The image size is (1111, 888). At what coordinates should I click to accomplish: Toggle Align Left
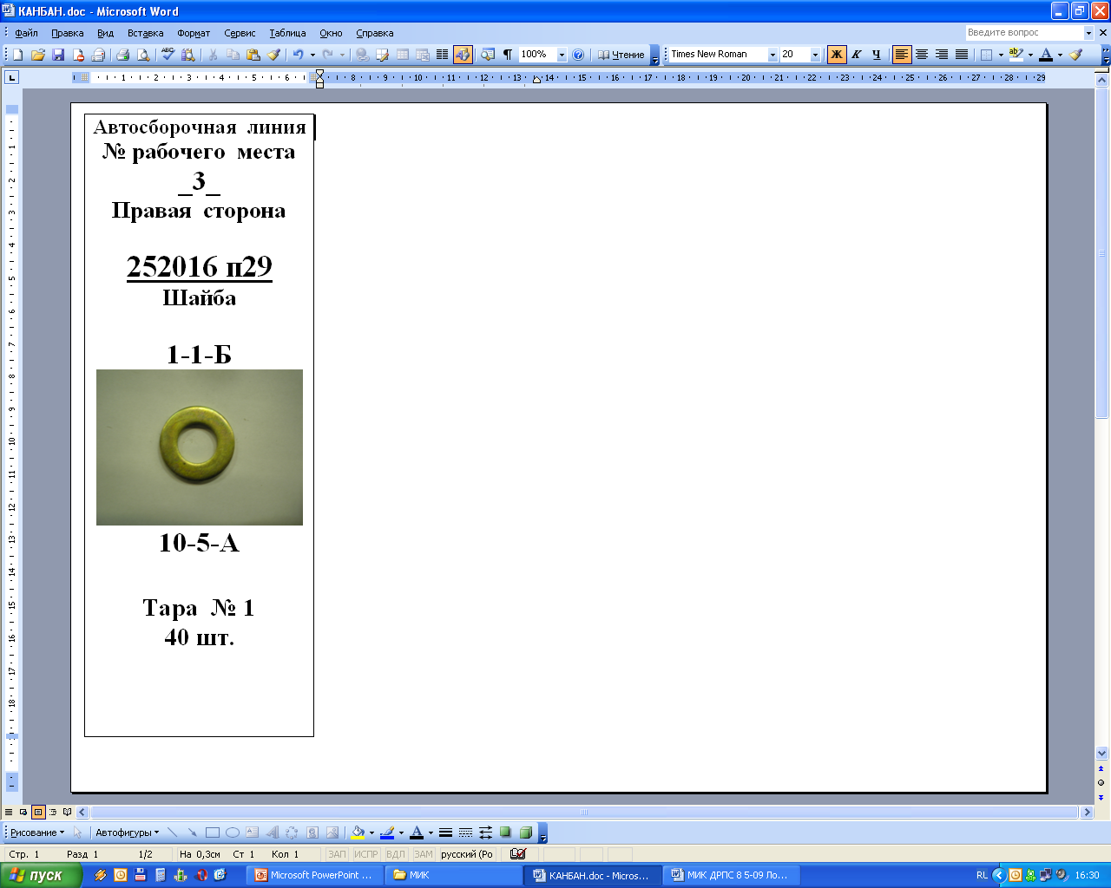[902, 55]
